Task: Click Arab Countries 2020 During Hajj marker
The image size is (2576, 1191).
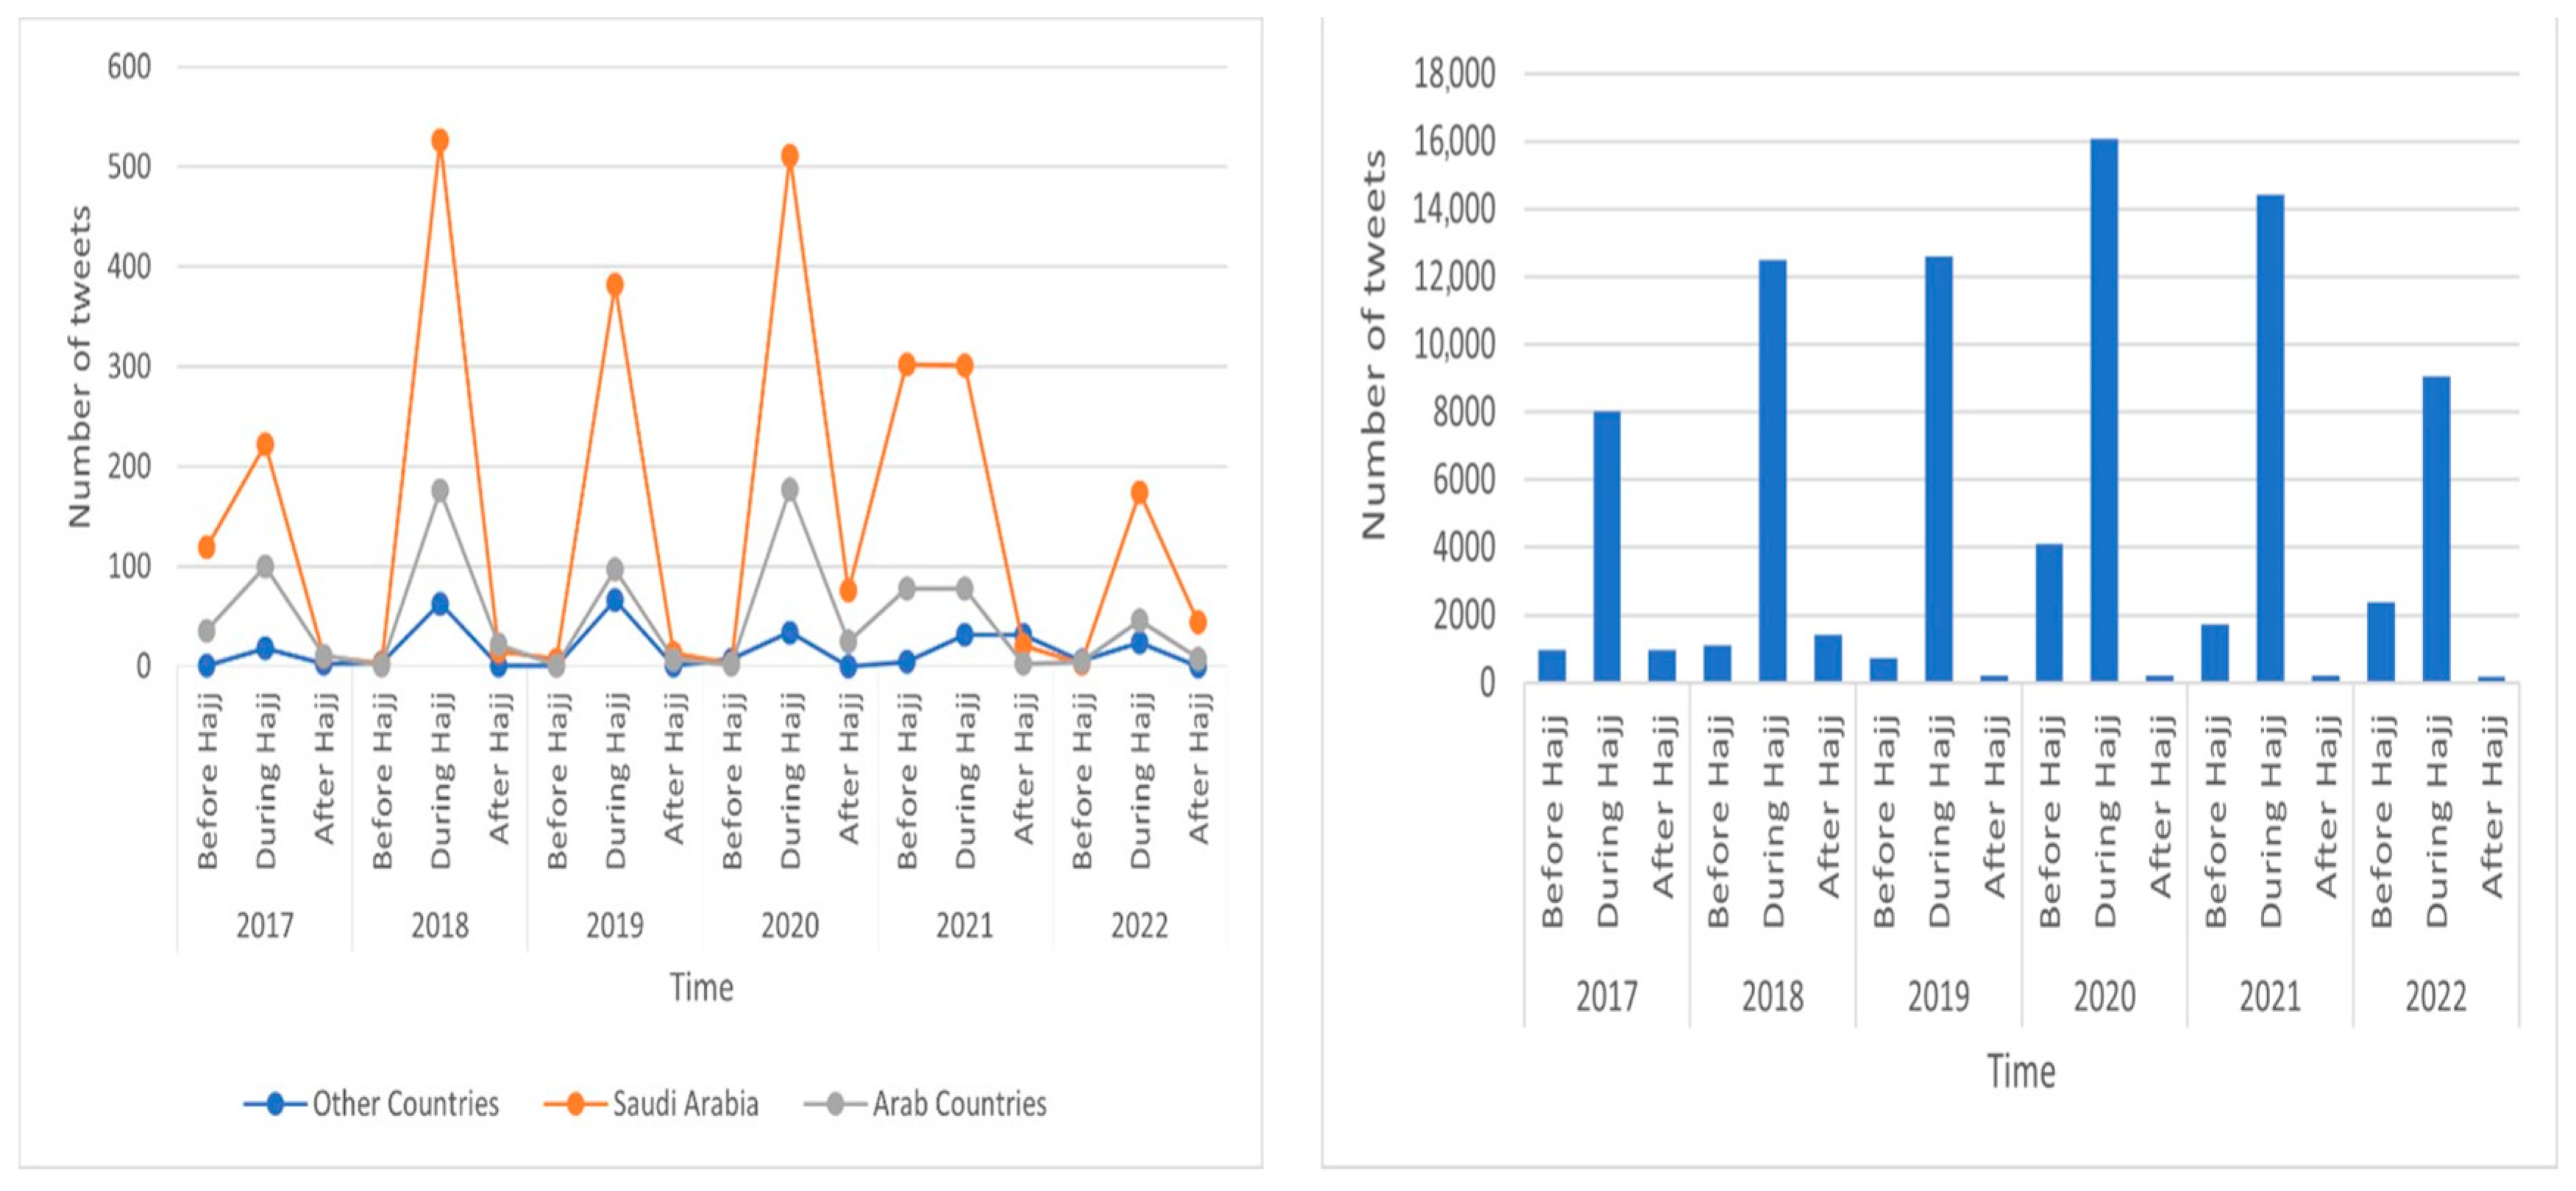Action: 790,490
